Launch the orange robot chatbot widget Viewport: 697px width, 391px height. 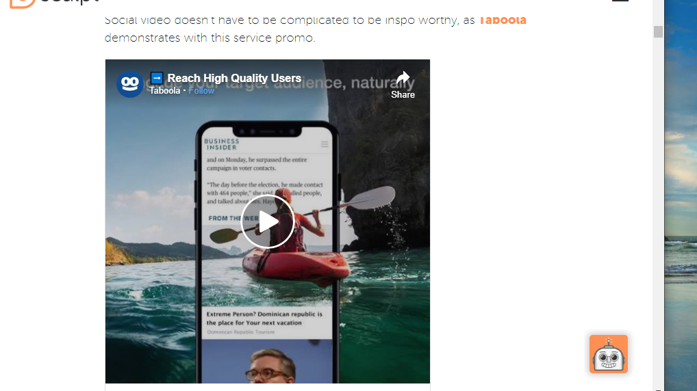click(x=609, y=353)
